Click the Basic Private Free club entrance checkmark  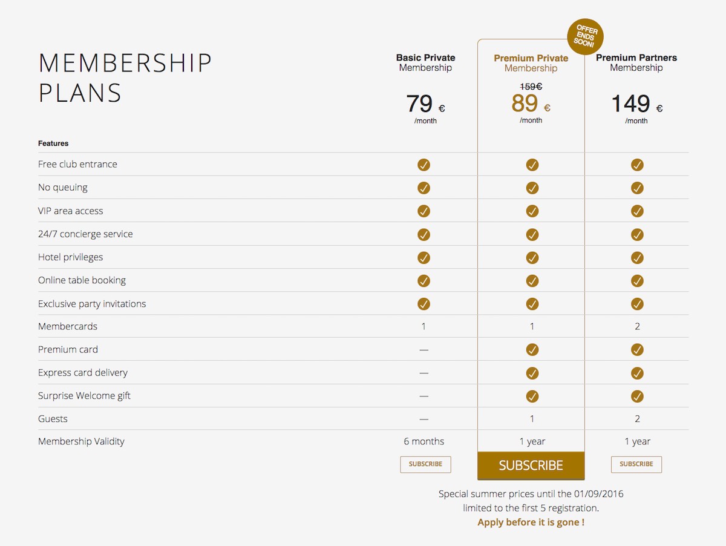pyautogui.click(x=423, y=165)
